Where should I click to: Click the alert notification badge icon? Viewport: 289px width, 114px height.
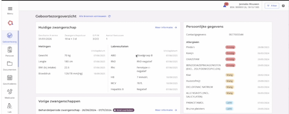pos(225,5)
